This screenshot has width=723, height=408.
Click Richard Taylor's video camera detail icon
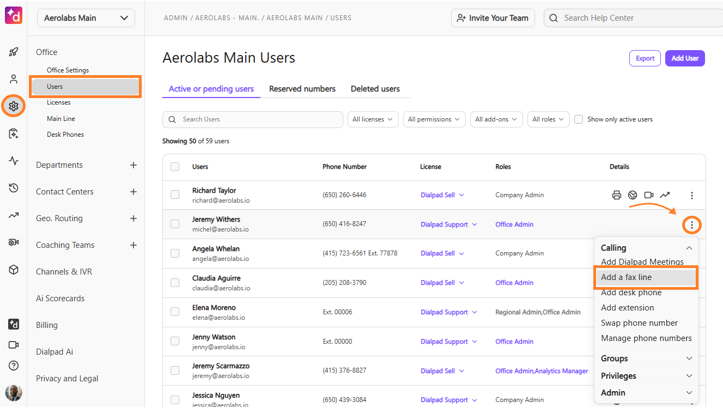point(648,195)
